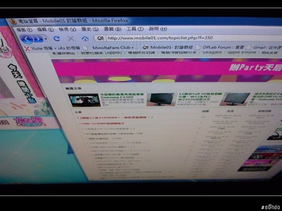Open the Mobile01- 討論群組 bookmark
The width and height of the screenshot is (282, 211).
tap(171, 47)
